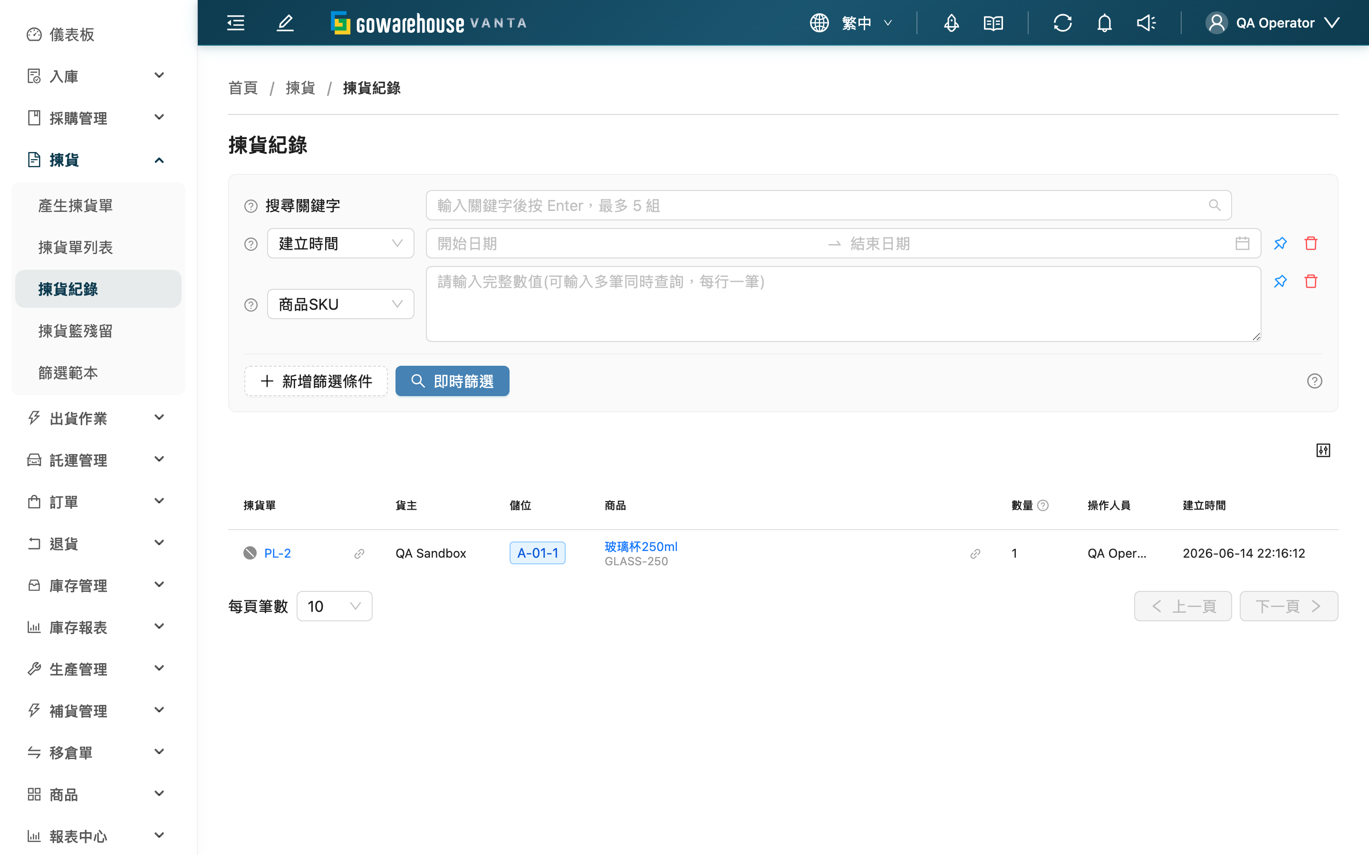Click help icon beside 搜尋關鍵字
Image resolution: width=1369 pixels, height=855 pixels.
click(251, 206)
